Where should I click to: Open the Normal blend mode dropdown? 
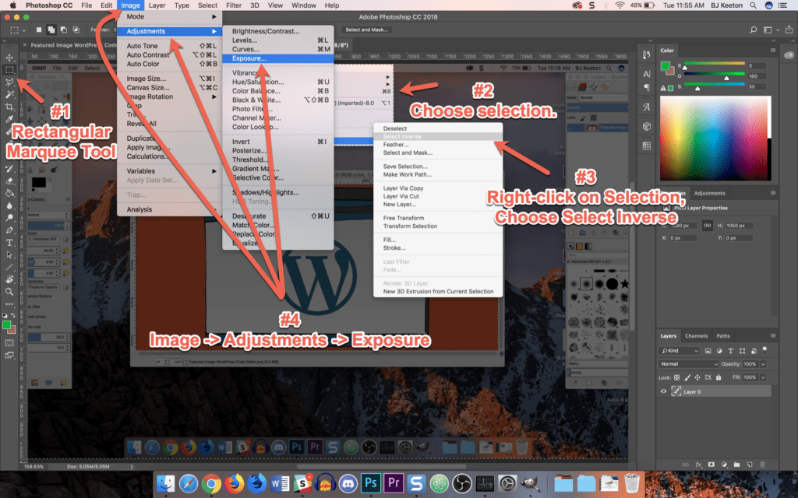688,364
